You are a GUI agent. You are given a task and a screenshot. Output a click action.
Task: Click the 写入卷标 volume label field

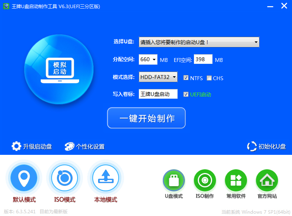coord(158,94)
